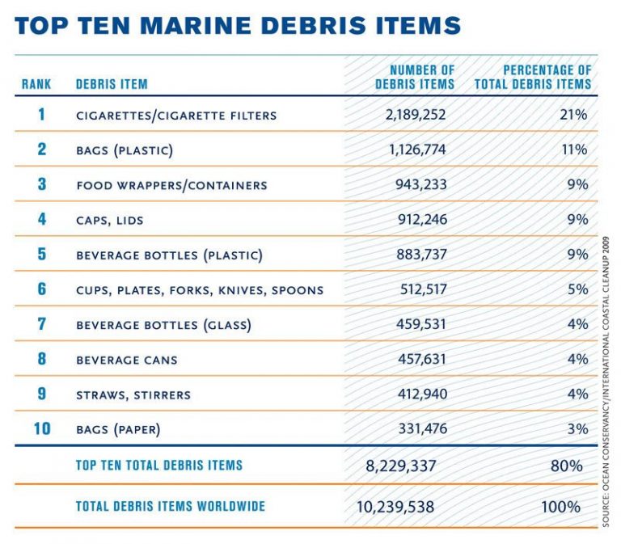Viewport: 621px width, 544px height.
Task: Click the 10,239,538 worldwide total
Action: (x=395, y=507)
